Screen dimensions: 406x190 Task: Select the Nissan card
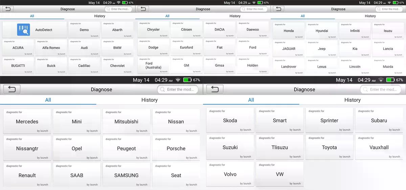coord(176,121)
